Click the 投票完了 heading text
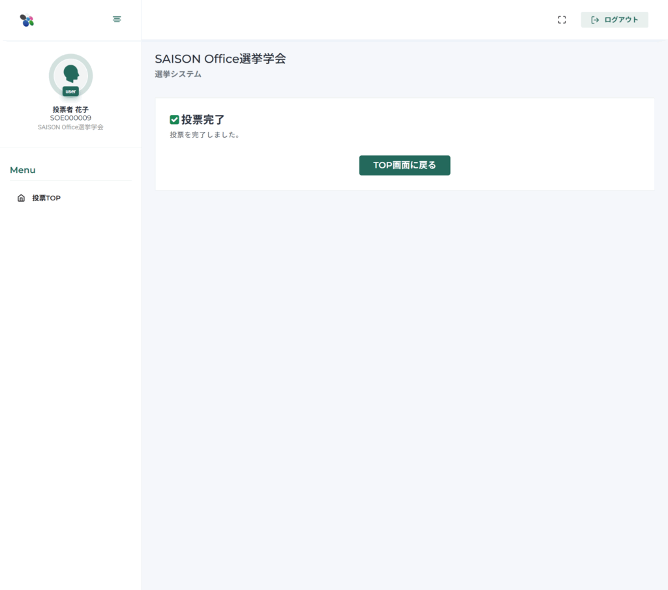The height and width of the screenshot is (590, 668). 203,120
